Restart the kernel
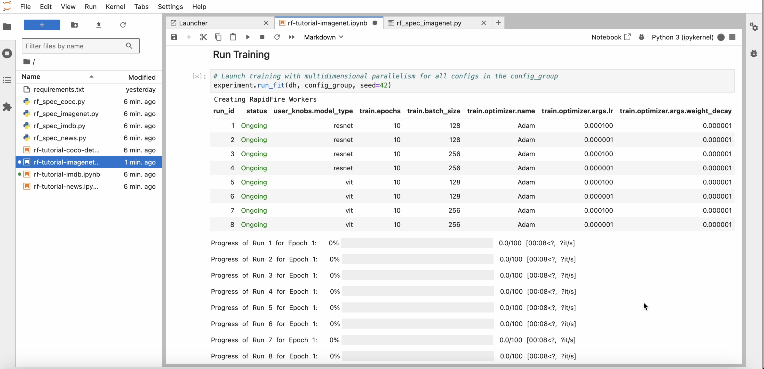 [277, 37]
